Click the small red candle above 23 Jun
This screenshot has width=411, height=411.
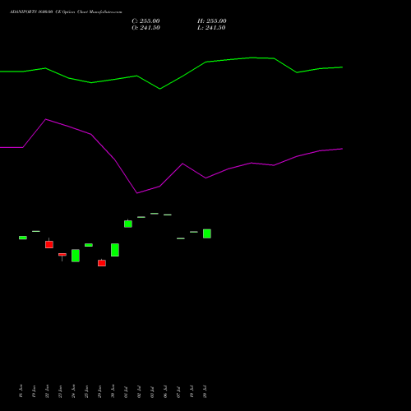tap(62, 255)
